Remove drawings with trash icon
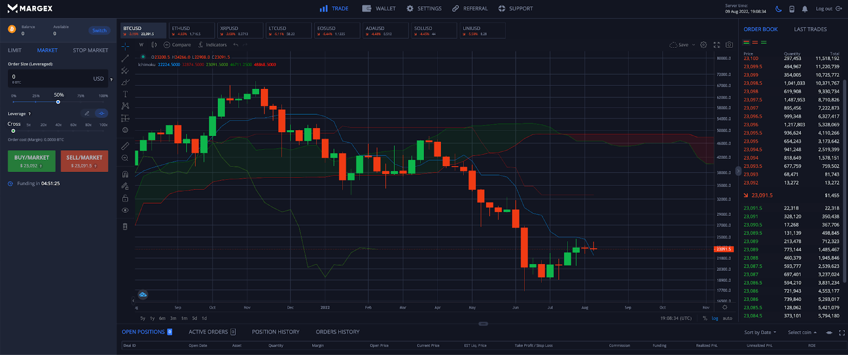 125,226
